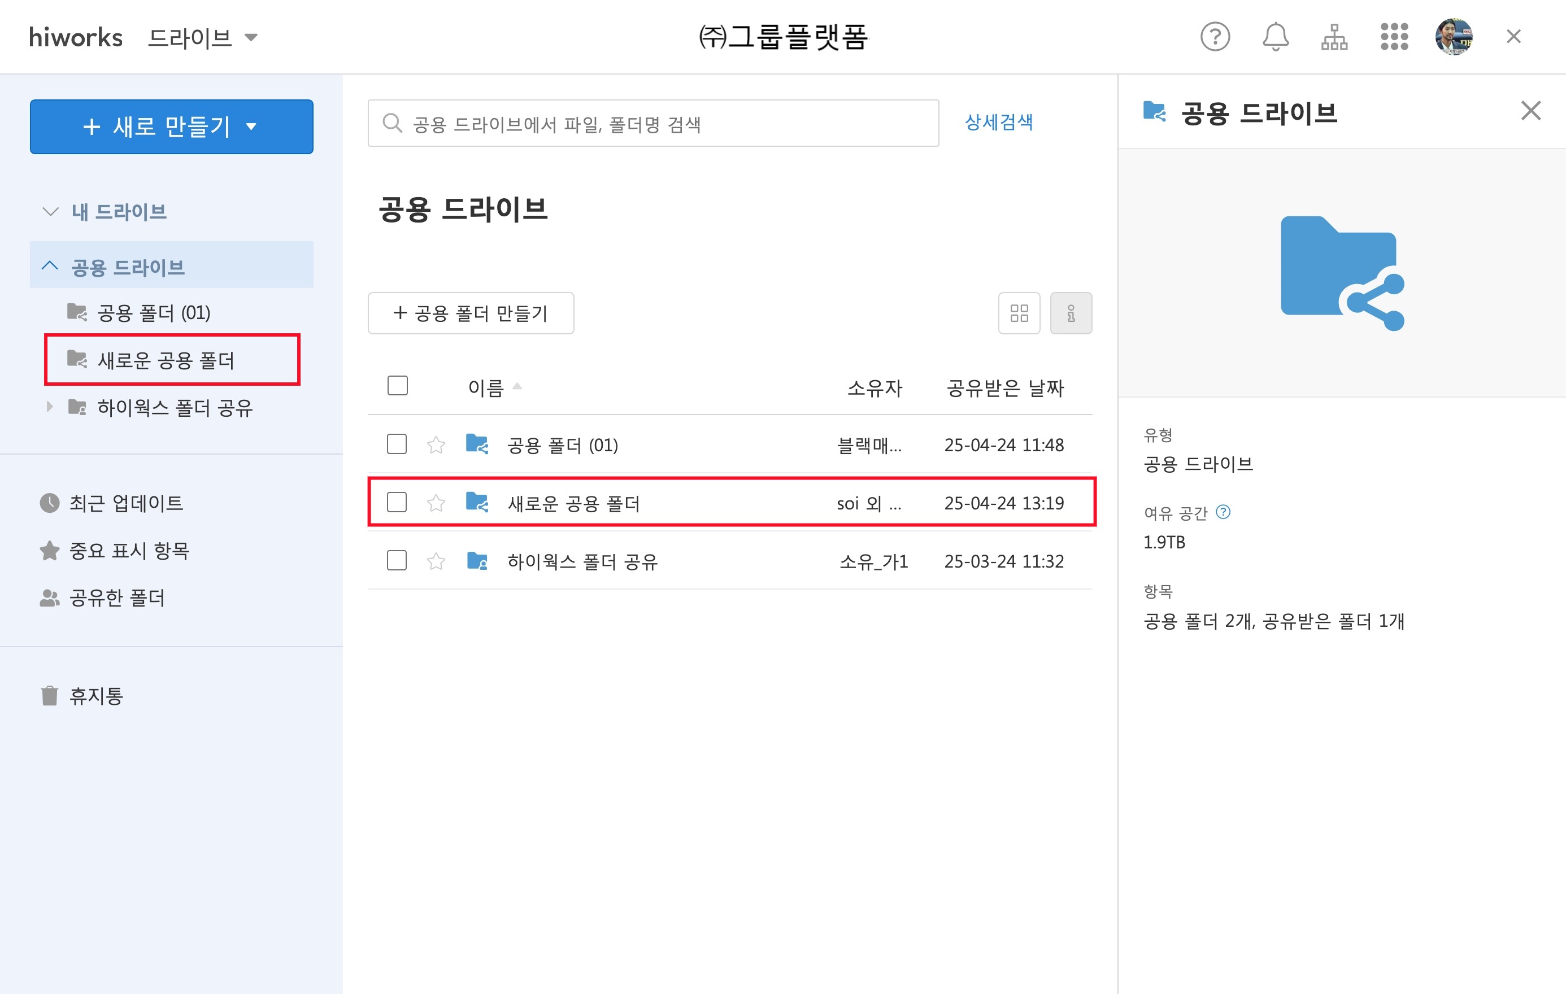
Task: Check the select-all checkbox in header
Action: click(x=397, y=386)
